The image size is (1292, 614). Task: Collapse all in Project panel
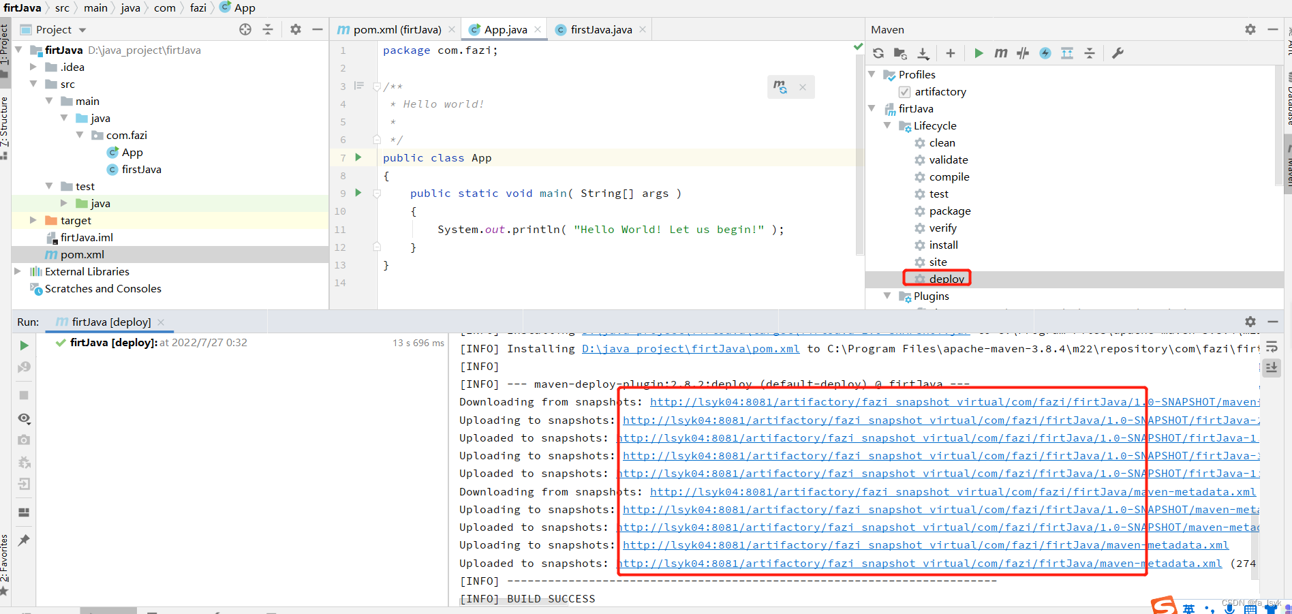(x=268, y=29)
